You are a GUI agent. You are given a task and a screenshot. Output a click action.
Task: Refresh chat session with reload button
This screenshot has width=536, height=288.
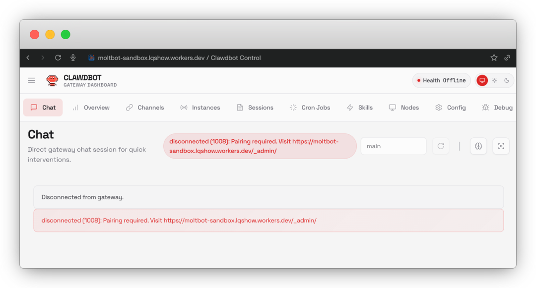(x=440, y=146)
